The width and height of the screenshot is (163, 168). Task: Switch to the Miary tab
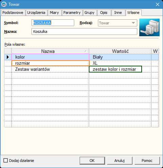tap(55, 13)
